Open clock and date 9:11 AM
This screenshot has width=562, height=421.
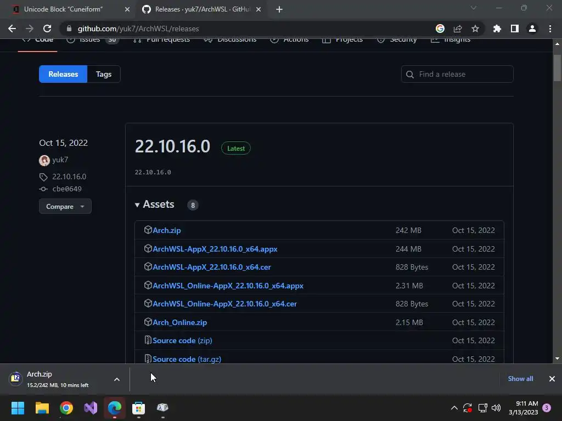point(523,408)
